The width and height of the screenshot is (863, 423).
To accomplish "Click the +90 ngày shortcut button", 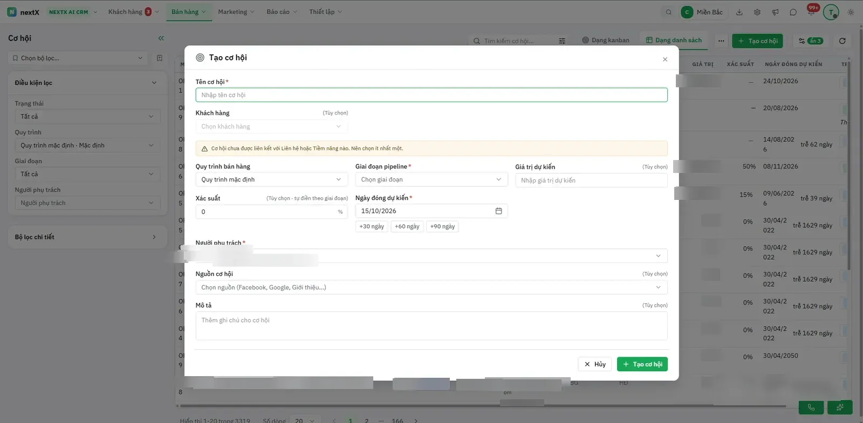I will (442, 226).
